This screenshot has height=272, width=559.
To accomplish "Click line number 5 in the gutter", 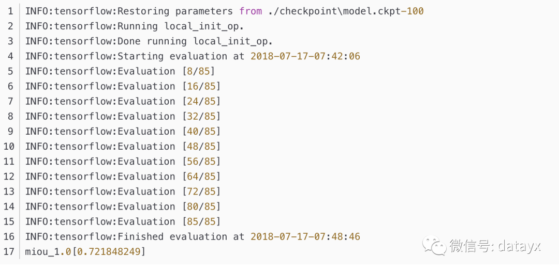I will [x=11, y=71].
